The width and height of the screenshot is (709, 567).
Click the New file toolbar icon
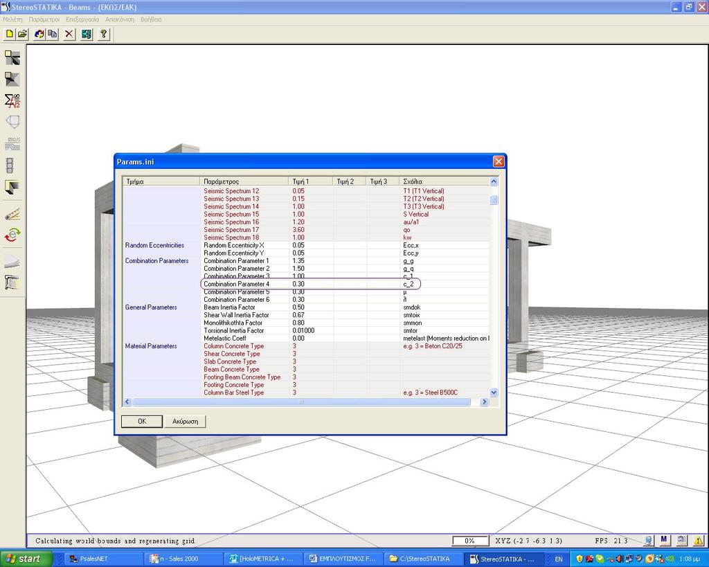click(x=9, y=34)
